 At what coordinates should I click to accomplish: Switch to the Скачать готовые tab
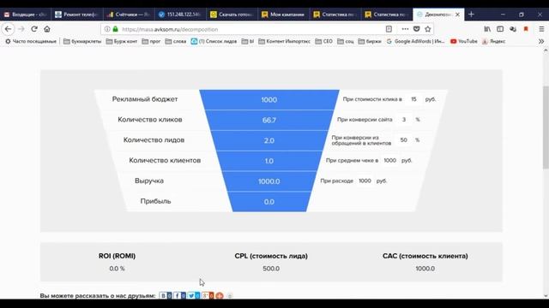coord(232,15)
